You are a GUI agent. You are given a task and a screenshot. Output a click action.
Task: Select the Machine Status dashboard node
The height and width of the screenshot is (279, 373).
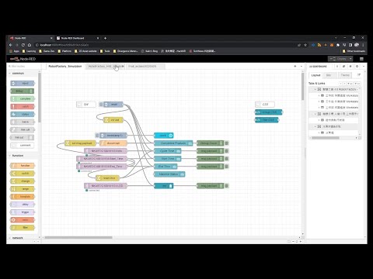(x=169, y=174)
